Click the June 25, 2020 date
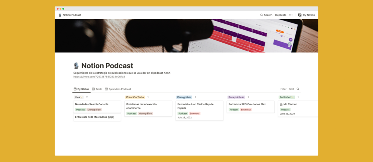Image resolution: width=373 pixels, height=162 pixels. (287, 114)
